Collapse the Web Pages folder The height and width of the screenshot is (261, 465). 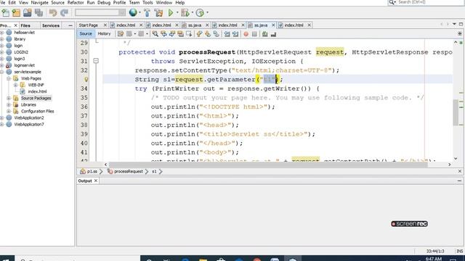pos(9,78)
